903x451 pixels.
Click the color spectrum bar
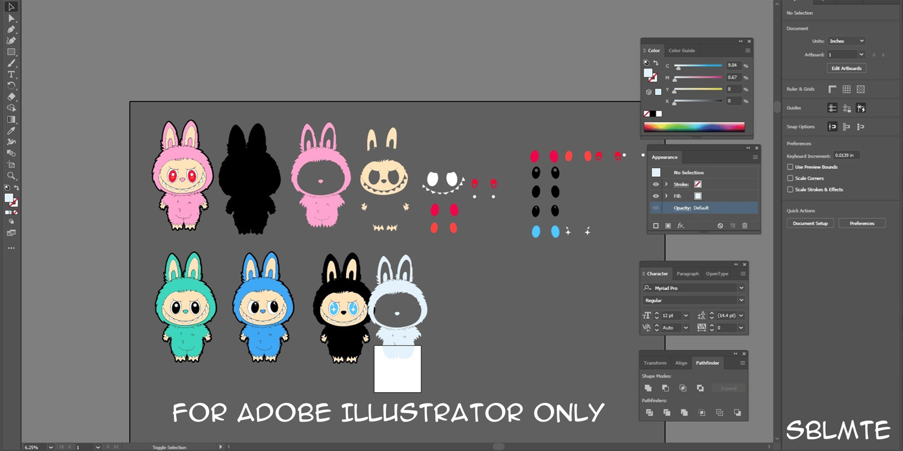point(694,127)
